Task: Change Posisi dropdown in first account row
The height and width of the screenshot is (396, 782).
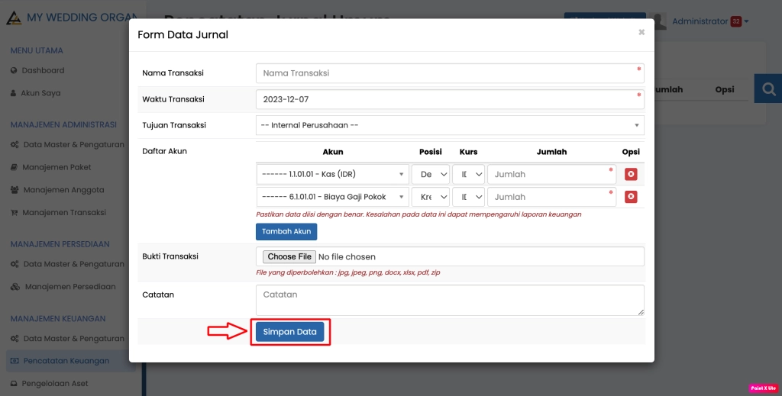Action: 431,175
